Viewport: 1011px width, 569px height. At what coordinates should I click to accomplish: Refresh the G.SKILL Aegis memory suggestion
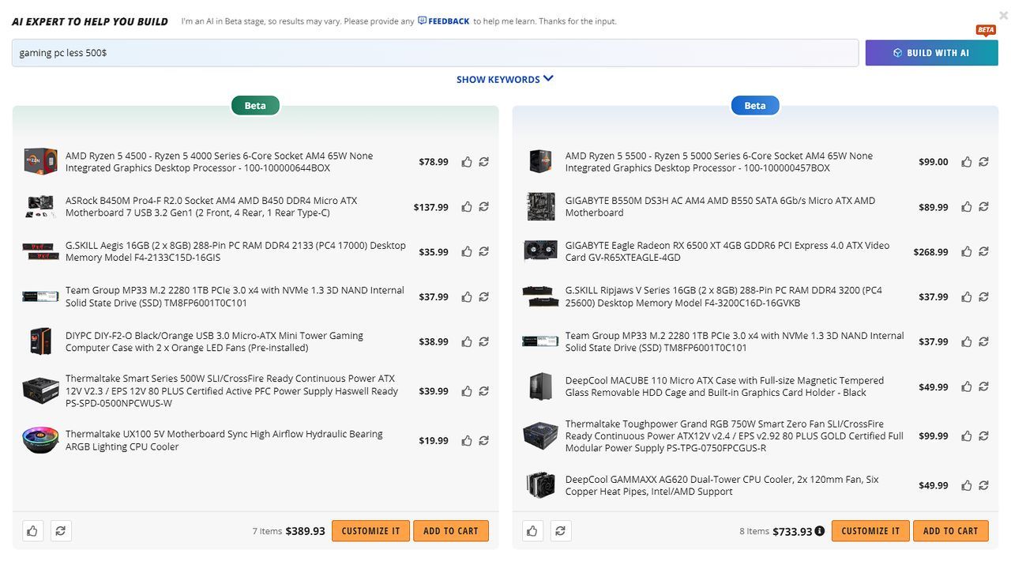tap(483, 252)
